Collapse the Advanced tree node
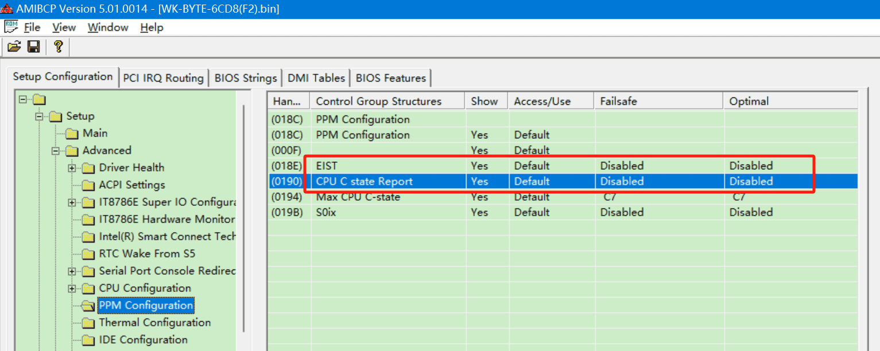This screenshot has height=351, width=880. 56,151
